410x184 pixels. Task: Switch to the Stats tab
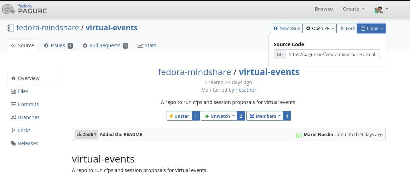[147, 45]
